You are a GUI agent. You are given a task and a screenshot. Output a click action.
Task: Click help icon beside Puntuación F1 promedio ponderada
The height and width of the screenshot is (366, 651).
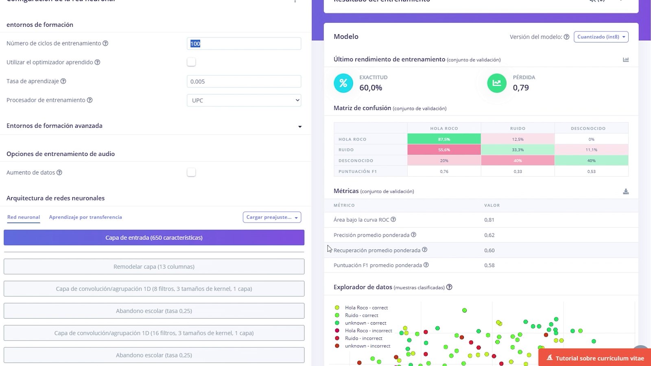pyautogui.click(x=426, y=265)
